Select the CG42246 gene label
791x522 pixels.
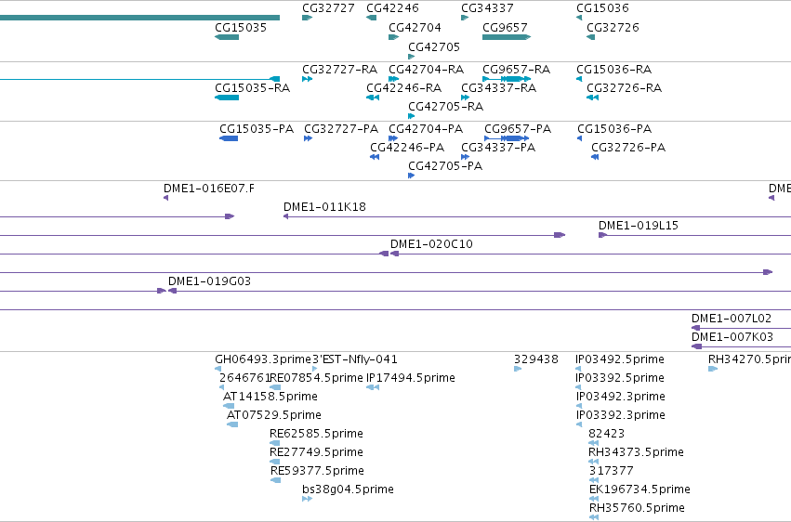pyautogui.click(x=392, y=8)
